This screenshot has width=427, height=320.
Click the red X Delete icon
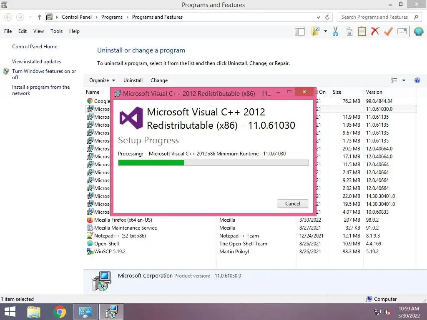pyautogui.click(x=375, y=31)
